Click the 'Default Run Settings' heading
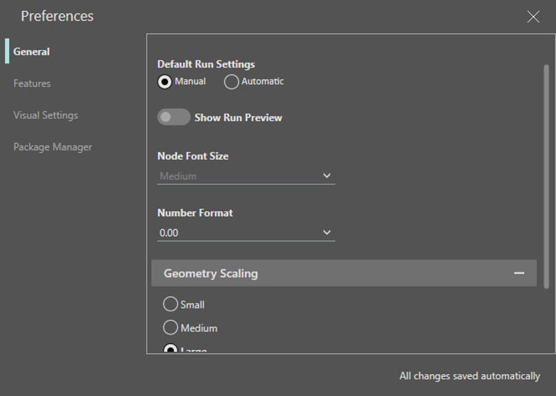Viewport: 556px width, 396px height. [206, 64]
